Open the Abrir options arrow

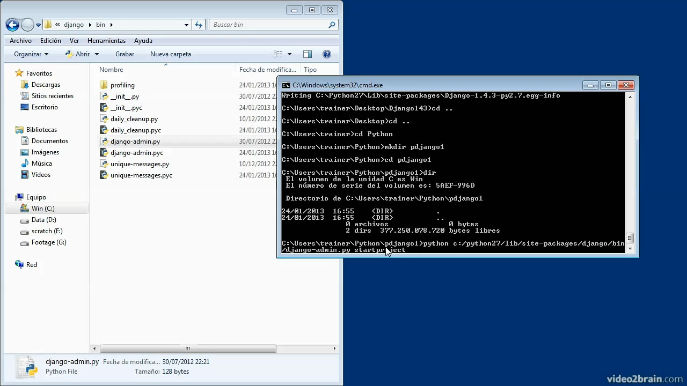(97, 54)
